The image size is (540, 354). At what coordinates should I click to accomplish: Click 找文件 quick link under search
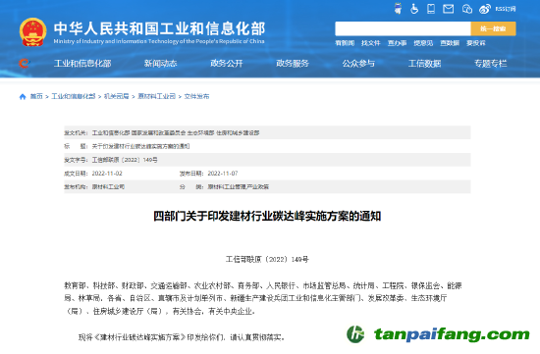click(x=371, y=43)
